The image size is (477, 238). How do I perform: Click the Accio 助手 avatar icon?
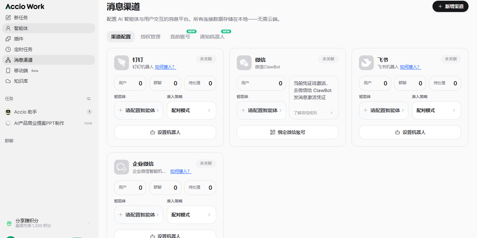(x=8, y=112)
